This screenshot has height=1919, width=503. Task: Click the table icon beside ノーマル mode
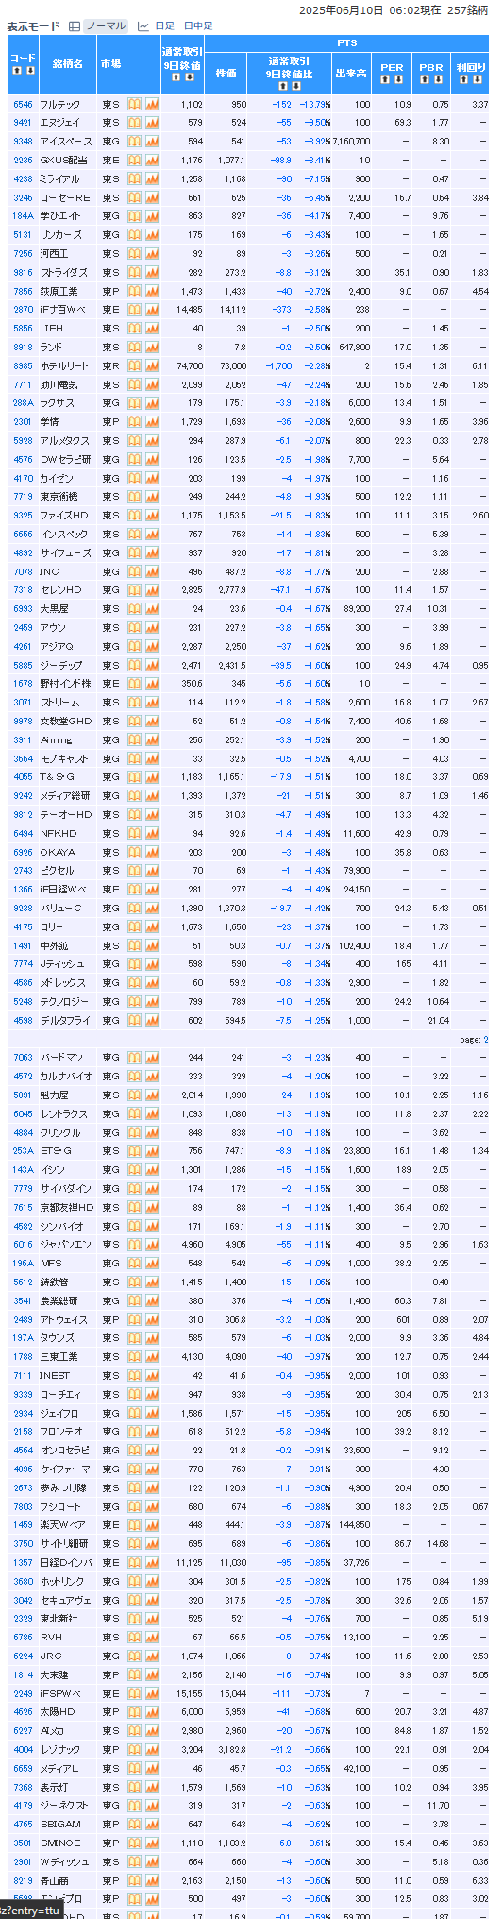[x=75, y=26]
